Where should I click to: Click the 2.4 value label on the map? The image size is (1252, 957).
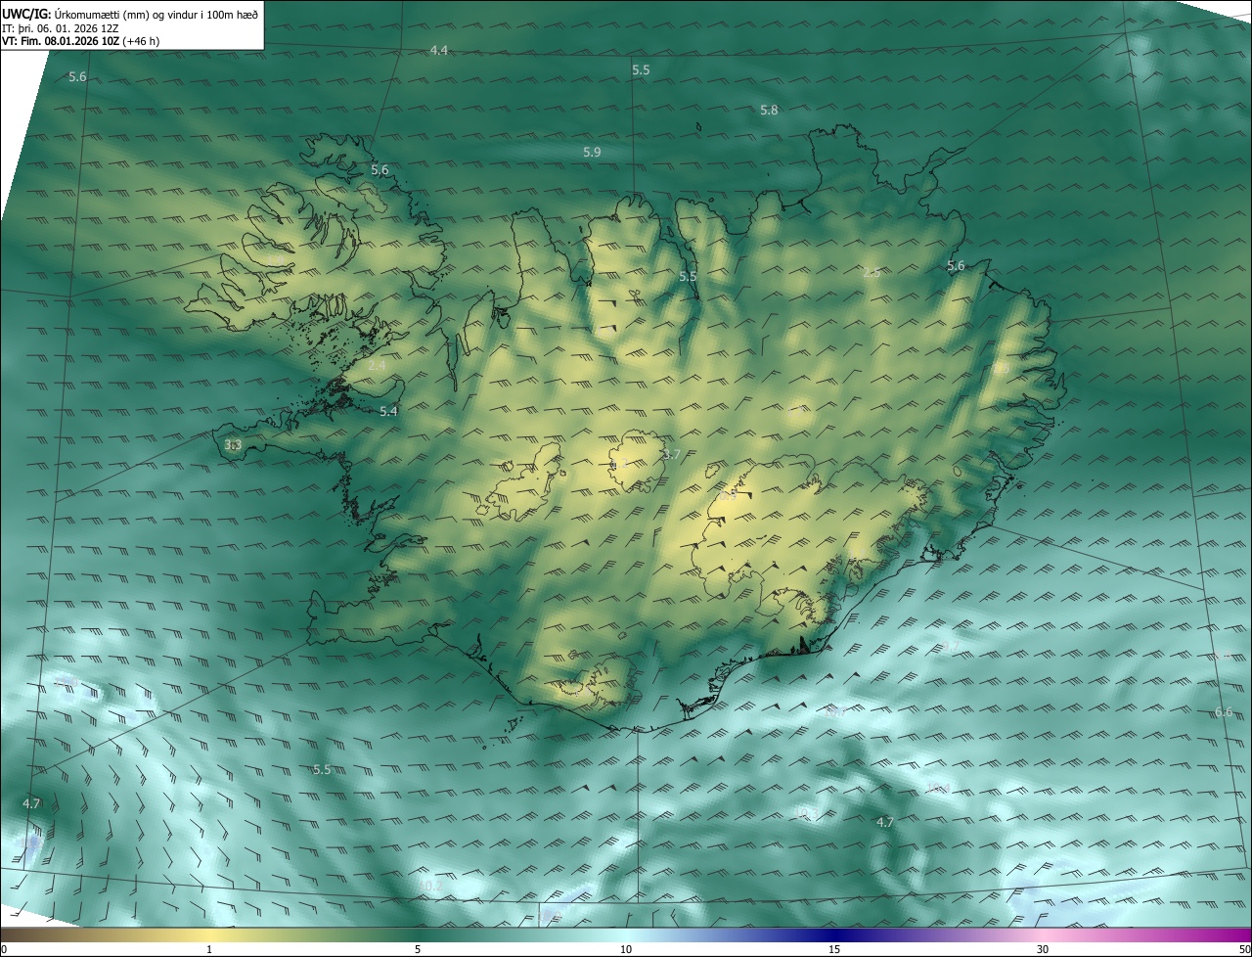click(378, 365)
